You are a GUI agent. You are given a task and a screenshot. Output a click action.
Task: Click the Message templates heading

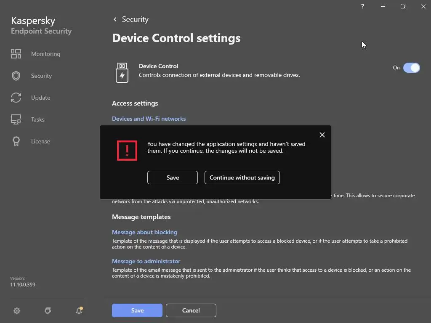(141, 217)
